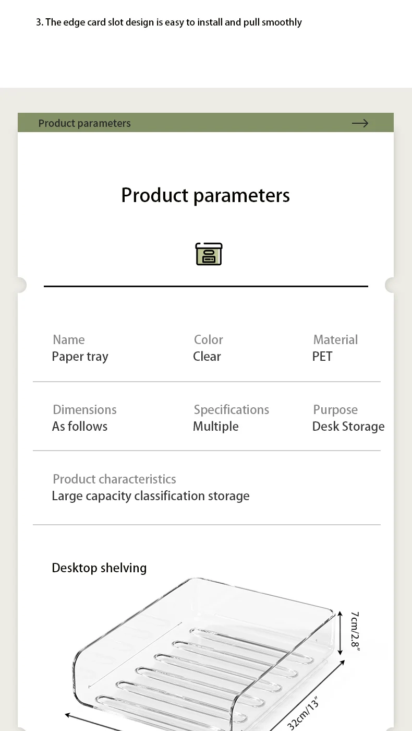Click the Desktop shelving heading
Screen dimensions: 412x731
point(99,568)
